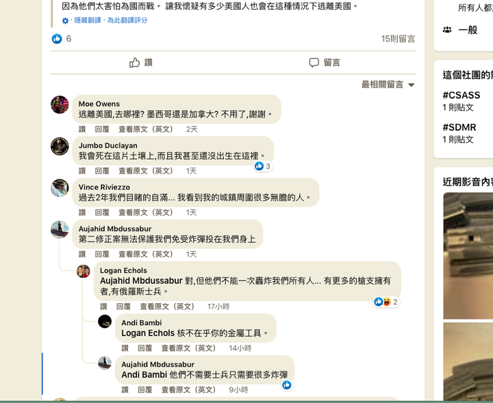Image resolution: width=493 pixels, height=403 pixels.
Task: Click the like reaction count on Jumbo Duclayan's comment
Action: (x=263, y=166)
